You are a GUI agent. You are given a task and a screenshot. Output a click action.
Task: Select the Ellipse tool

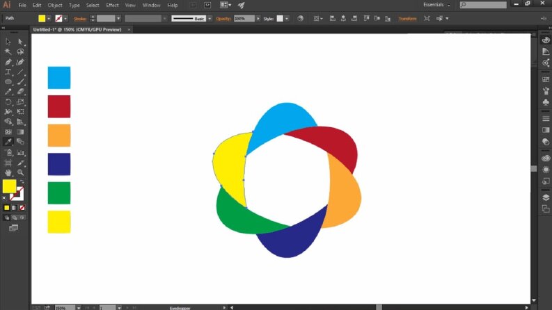[8, 82]
